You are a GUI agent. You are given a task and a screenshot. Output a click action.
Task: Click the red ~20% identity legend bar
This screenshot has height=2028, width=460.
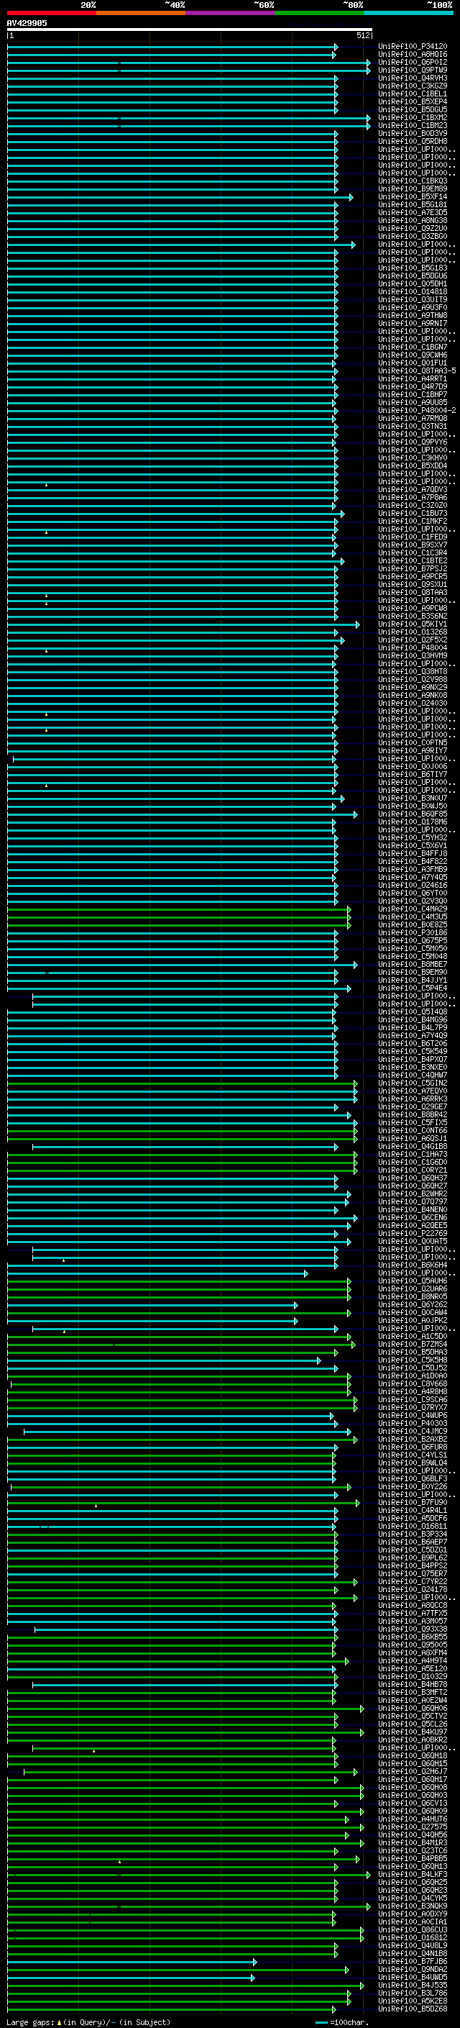52,13
